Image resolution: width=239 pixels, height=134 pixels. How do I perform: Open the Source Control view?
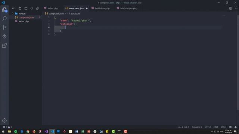(4, 28)
